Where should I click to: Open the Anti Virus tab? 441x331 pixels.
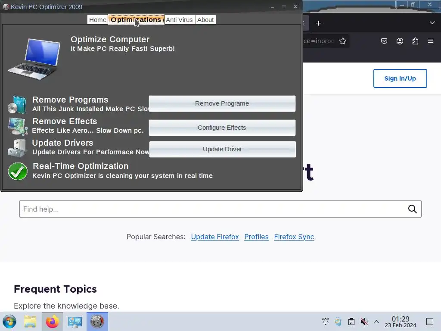pyautogui.click(x=179, y=20)
